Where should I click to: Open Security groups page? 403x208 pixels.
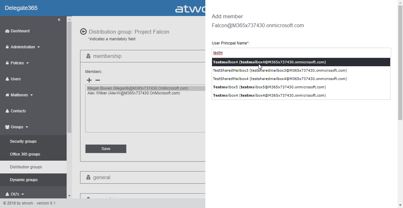(23, 141)
